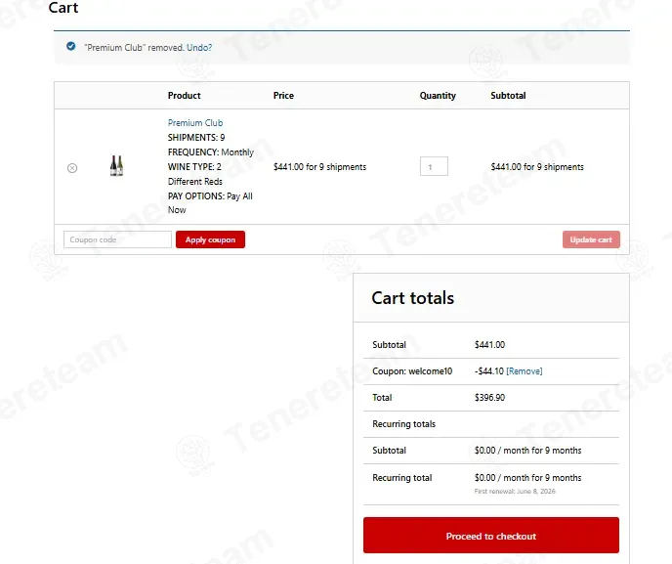Focus the Coupon code field
The height and width of the screenshot is (564, 672).
click(117, 239)
